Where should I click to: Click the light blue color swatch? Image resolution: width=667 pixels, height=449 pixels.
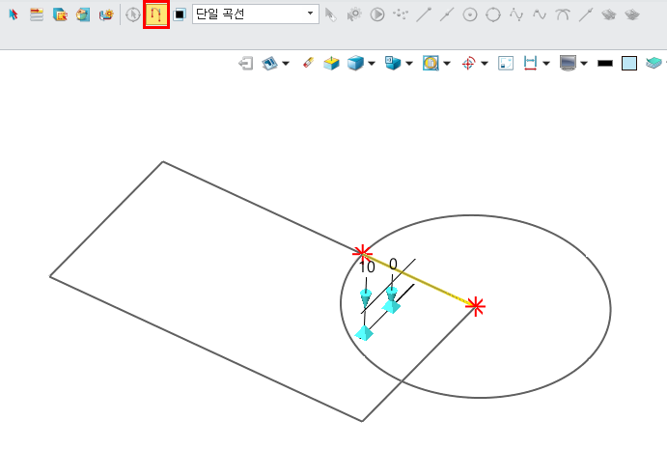point(629,63)
